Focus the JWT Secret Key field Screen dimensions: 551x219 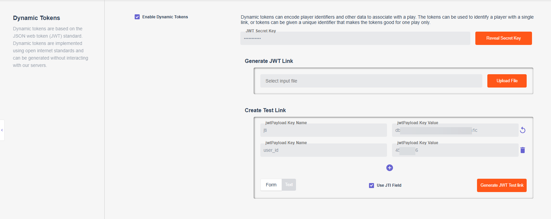[355, 38]
